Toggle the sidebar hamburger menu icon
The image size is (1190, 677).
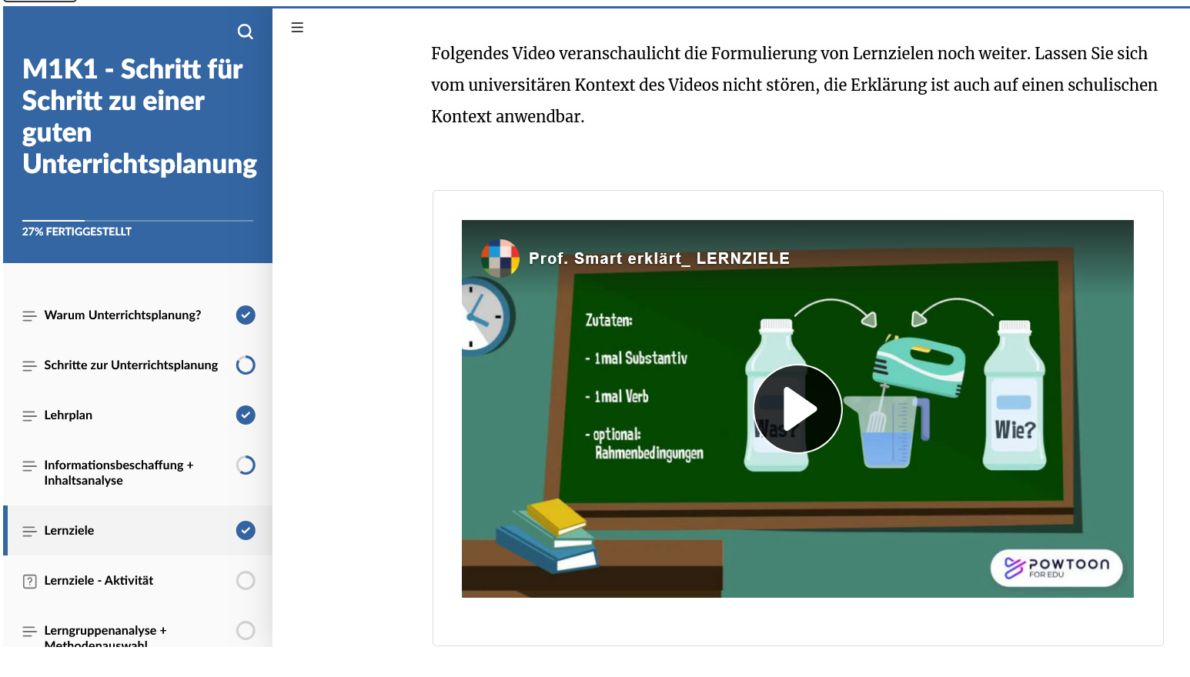point(297,28)
